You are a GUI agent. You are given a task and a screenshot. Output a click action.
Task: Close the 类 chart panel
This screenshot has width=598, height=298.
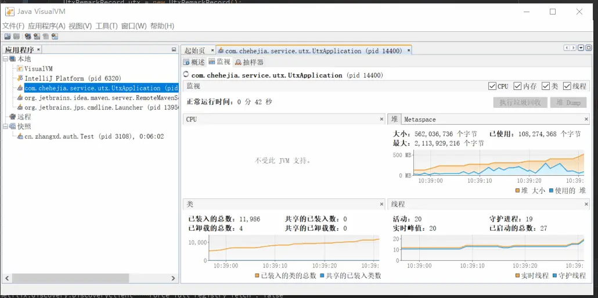point(381,204)
